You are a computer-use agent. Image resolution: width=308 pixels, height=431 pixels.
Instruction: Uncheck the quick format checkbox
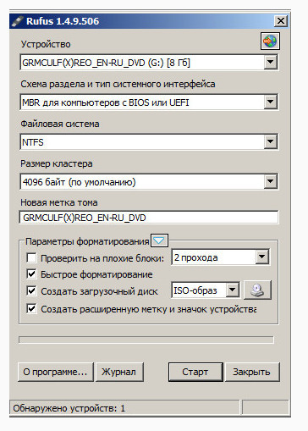(x=31, y=274)
